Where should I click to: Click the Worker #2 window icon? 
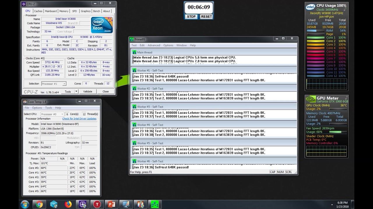tap(134, 89)
